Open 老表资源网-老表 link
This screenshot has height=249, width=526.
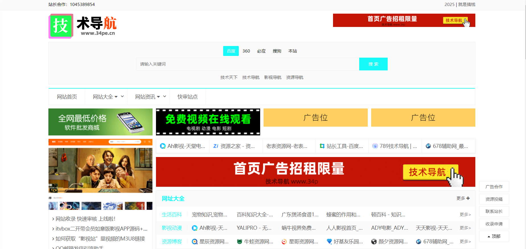pos(287,146)
